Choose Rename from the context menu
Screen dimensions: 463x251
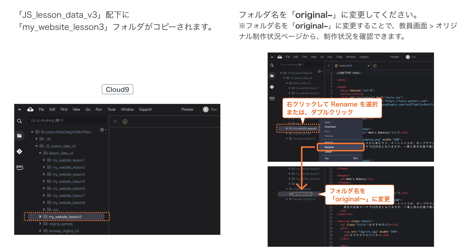click(x=329, y=147)
